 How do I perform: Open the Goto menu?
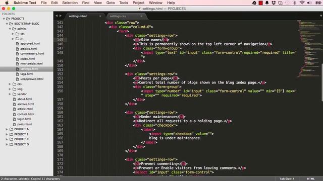(x=111, y=3)
